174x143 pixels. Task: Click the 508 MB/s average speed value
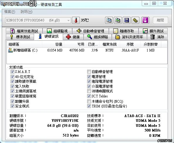(x=153, y=130)
